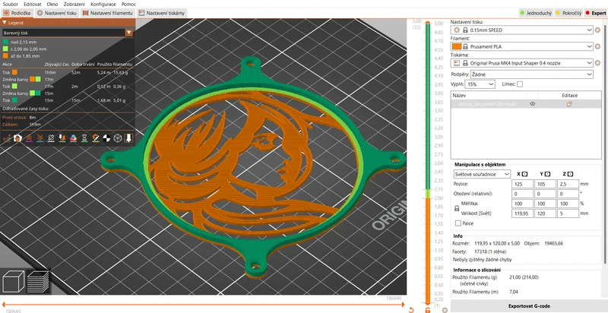The width and height of the screenshot is (608, 313).
Task: Toggle seams visibility chain-link icon
Action: 51,138
